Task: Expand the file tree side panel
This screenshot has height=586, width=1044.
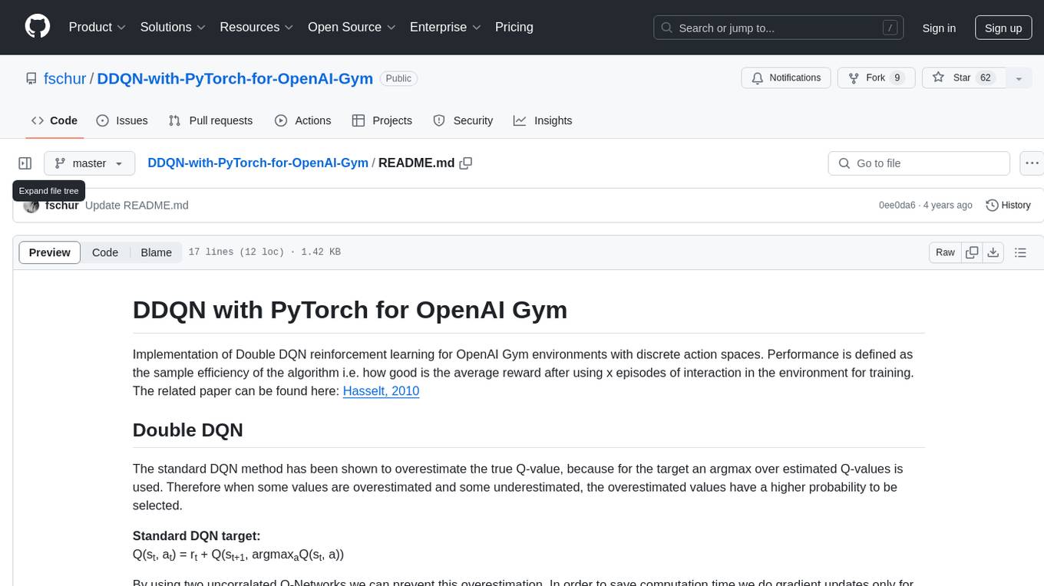Action: tap(25, 163)
